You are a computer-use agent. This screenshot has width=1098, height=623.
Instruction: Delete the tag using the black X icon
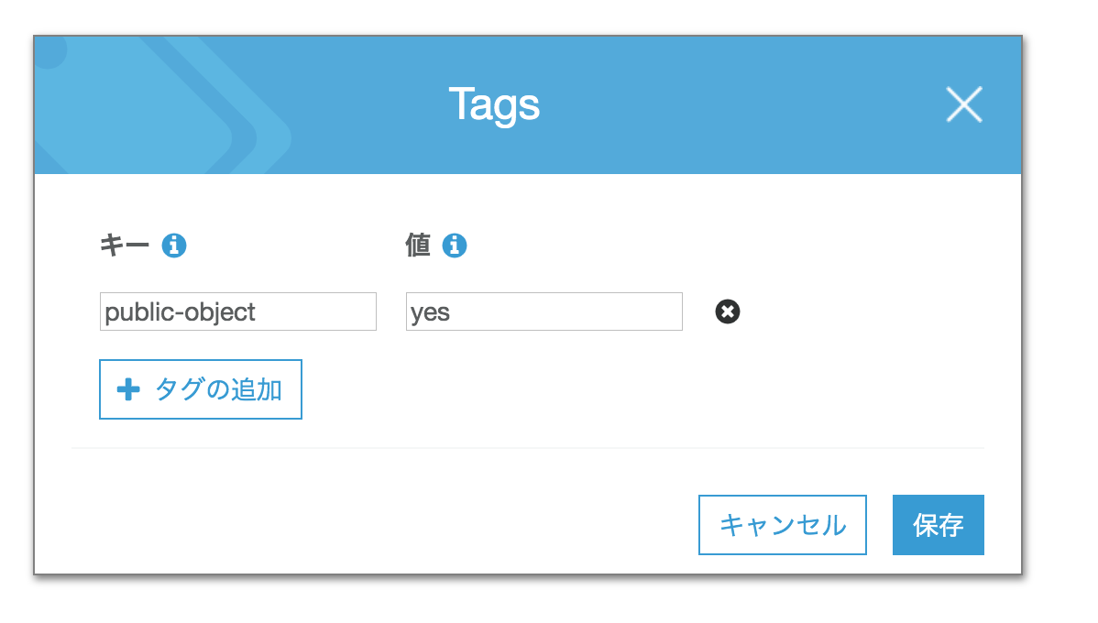(727, 312)
